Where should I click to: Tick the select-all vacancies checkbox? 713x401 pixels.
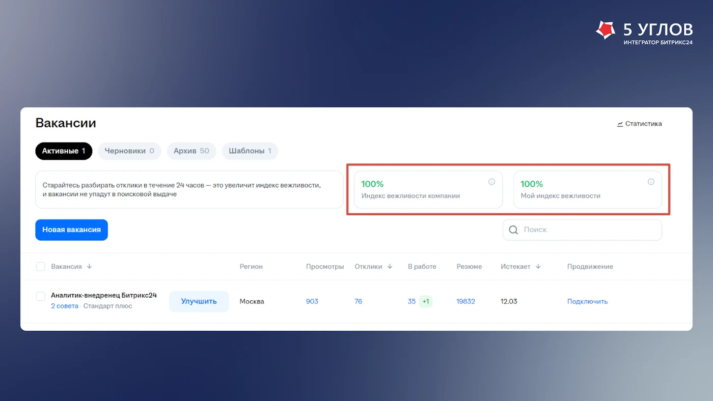click(x=41, y=267)
